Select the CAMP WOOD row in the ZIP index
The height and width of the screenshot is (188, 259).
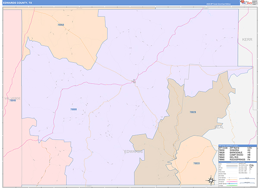(x=237, y=155)
